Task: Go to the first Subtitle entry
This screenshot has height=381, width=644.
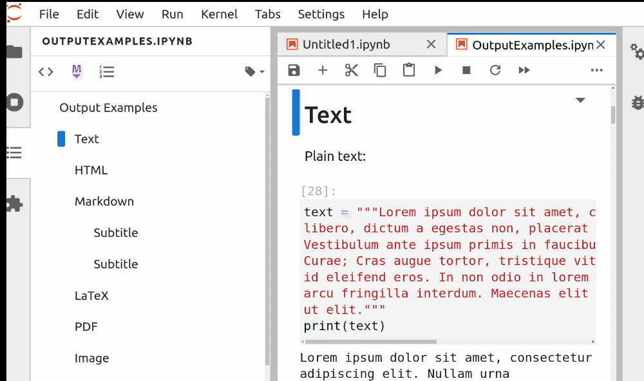Action: click(x=116, y=232)
